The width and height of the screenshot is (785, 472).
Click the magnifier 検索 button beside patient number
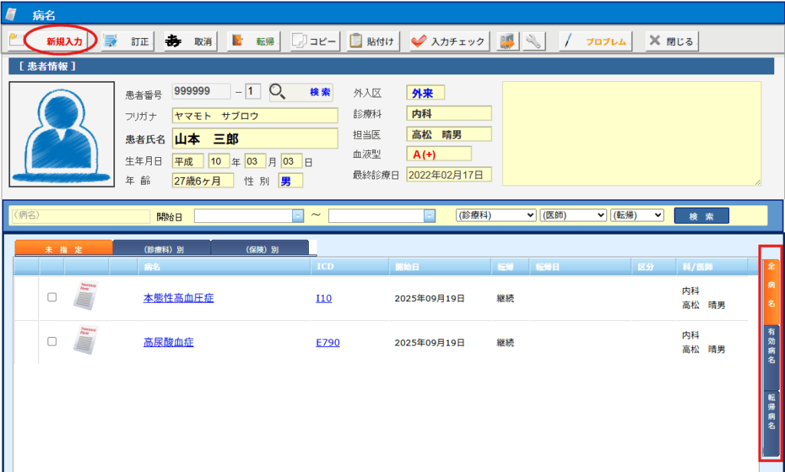point(301,92)
